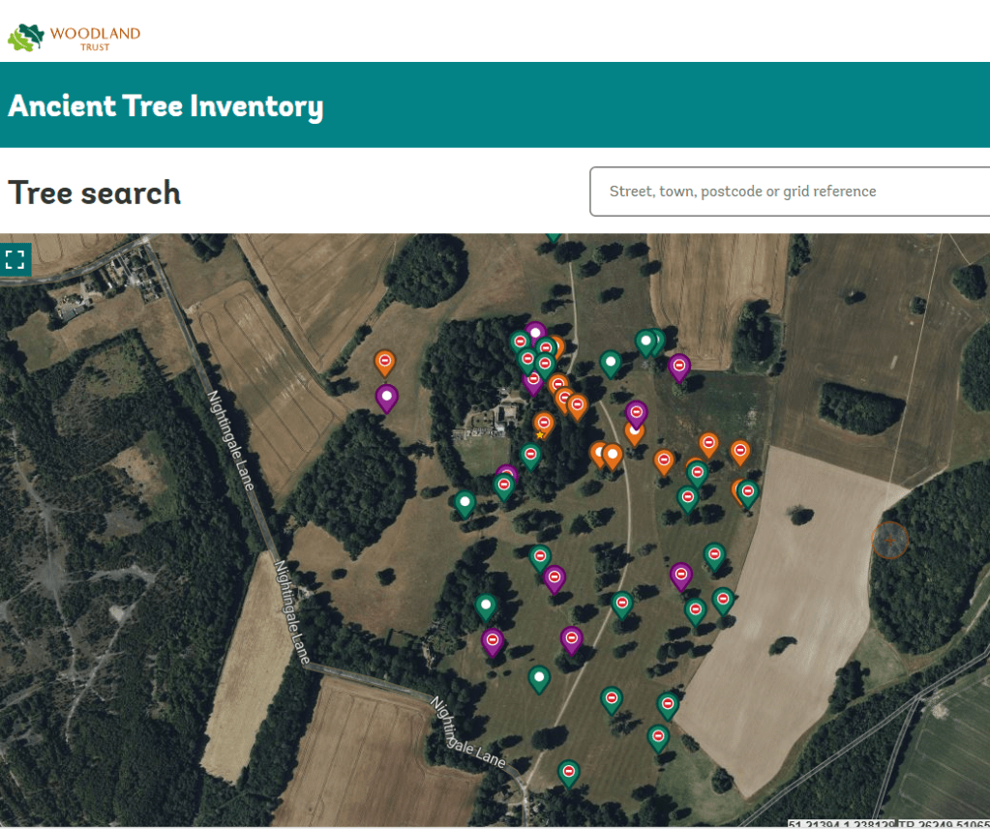This screenshot has height=829, width=990.
Task: Focus the street or postcode search field
Action: tap(789, 192)
